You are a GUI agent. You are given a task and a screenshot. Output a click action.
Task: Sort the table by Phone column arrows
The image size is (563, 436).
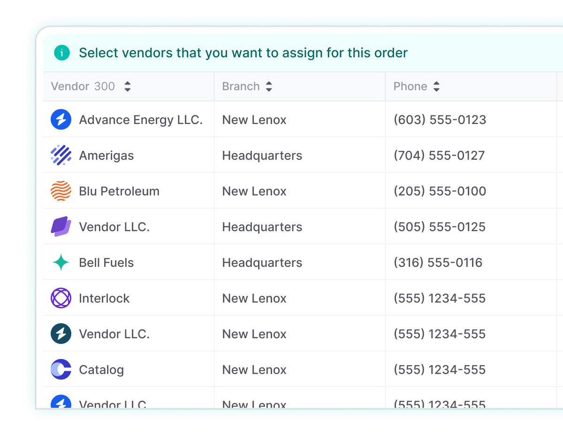(436, 86)
